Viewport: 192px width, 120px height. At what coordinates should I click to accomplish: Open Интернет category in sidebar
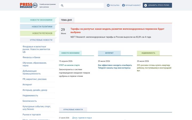click(x=27, y=85)
